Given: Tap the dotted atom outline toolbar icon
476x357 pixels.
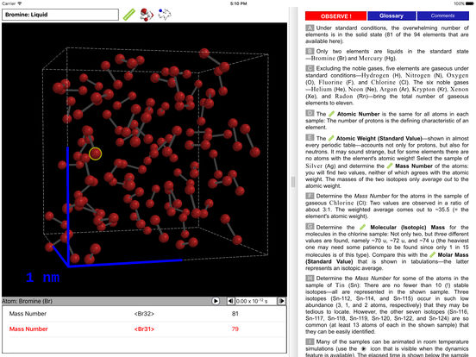Looking at the screenshot, I should click(164, 15).
